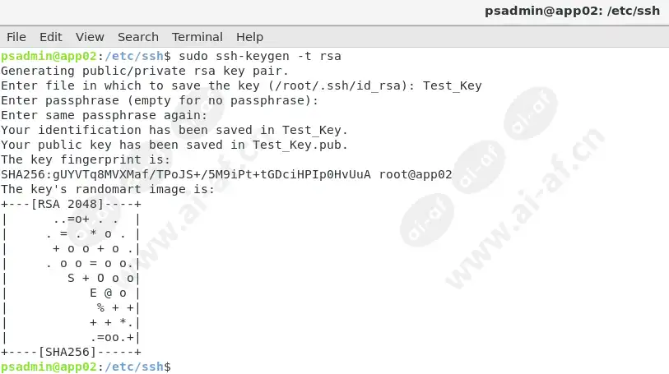
Task: Click the window title psadmin@app02: /etc/ssh
Action: coord(572,11)
